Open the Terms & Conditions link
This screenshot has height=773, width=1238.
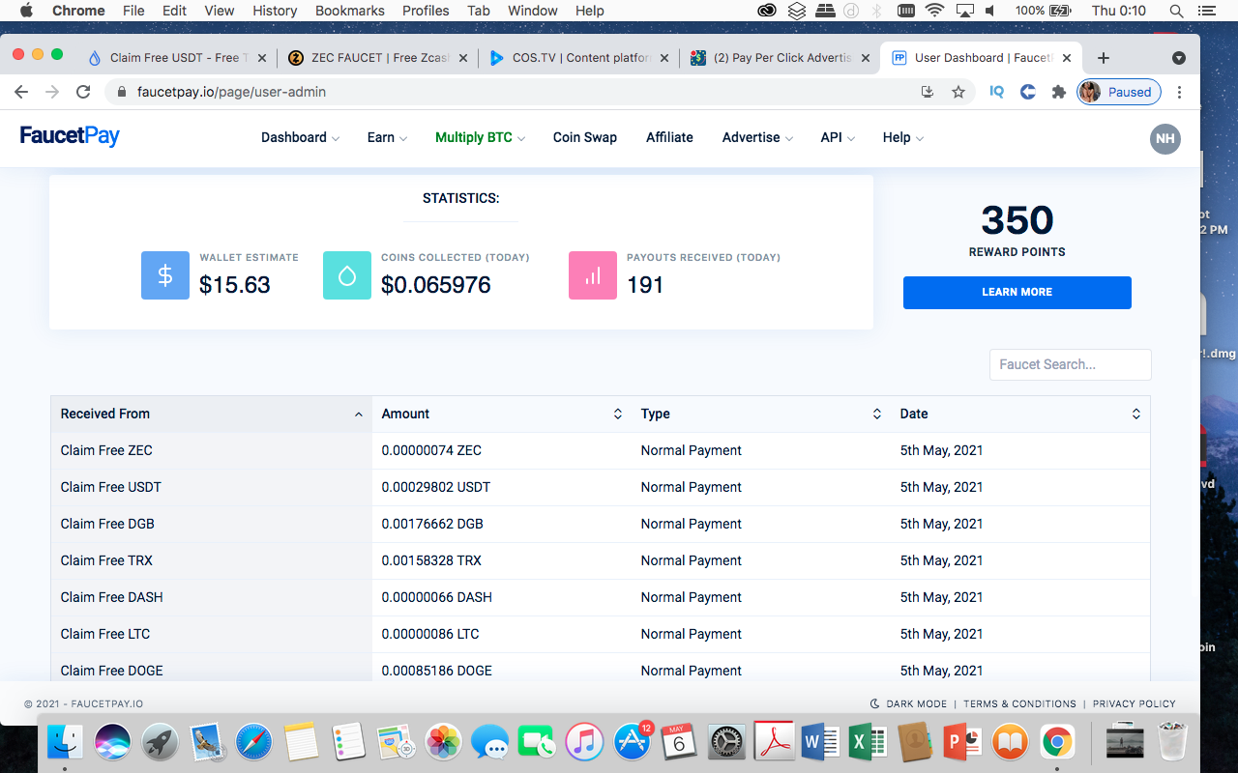(x=1019, y=703)
